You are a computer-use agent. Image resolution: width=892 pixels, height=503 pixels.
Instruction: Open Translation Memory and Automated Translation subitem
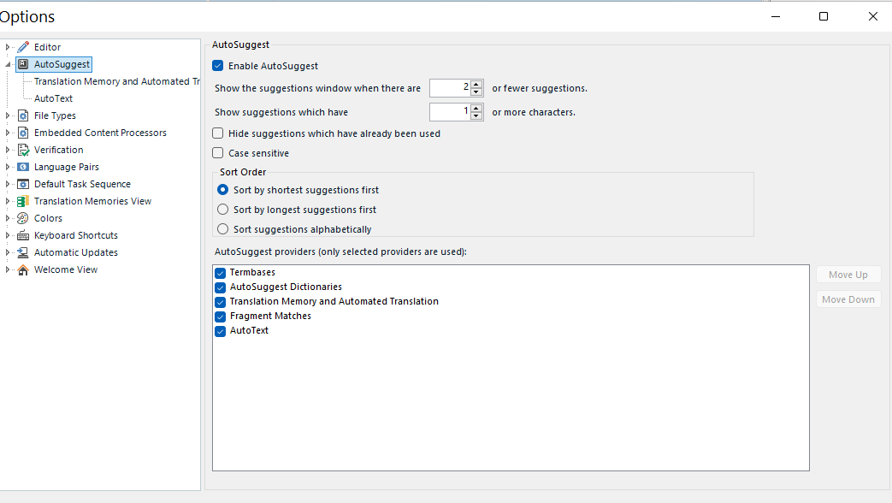pyautogui.click(x=116, y=81)
